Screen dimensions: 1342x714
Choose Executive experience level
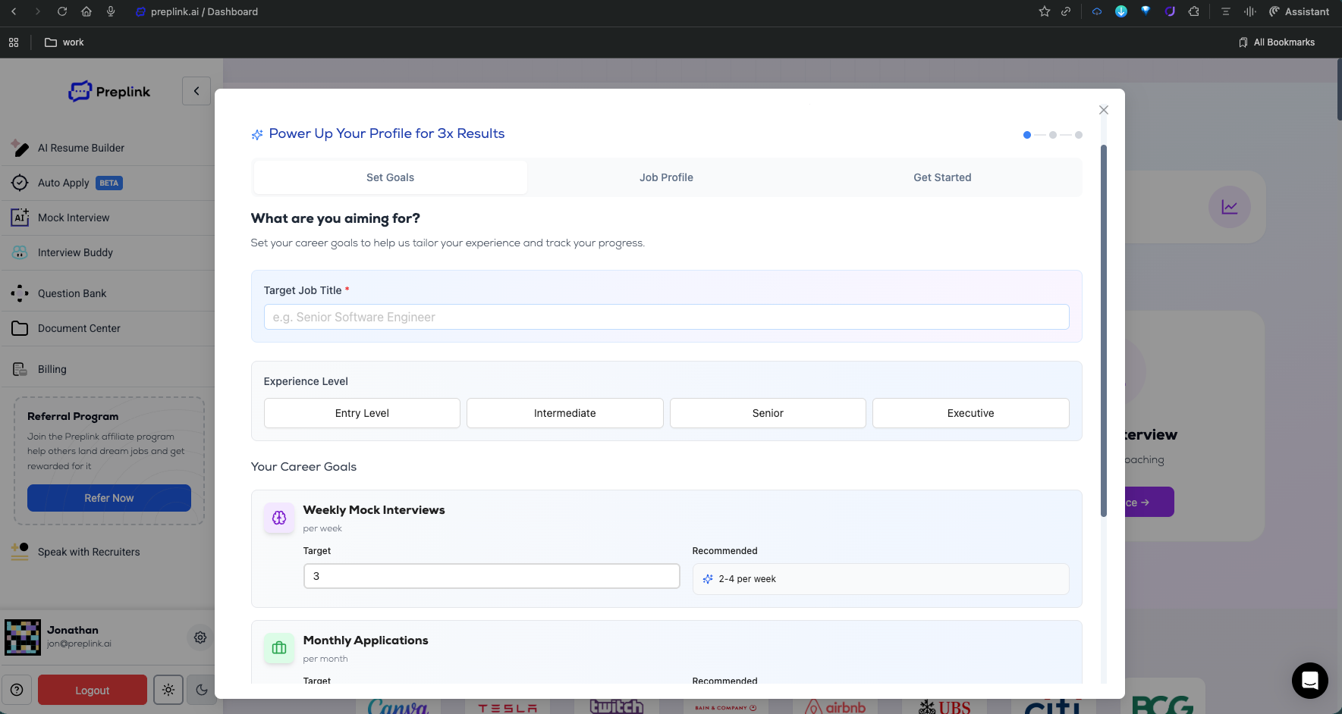coord(971,413)
